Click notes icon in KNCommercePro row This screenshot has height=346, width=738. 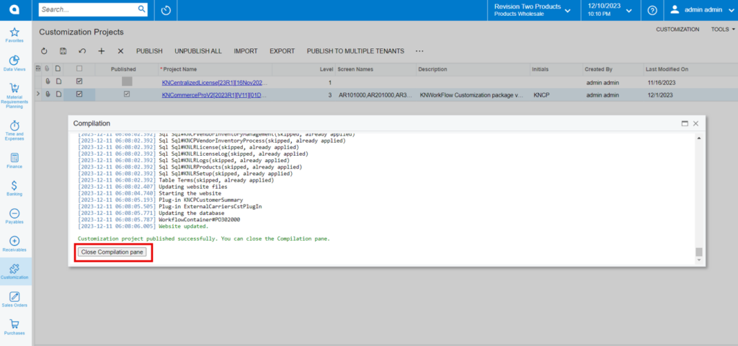[x=58, y=94]
